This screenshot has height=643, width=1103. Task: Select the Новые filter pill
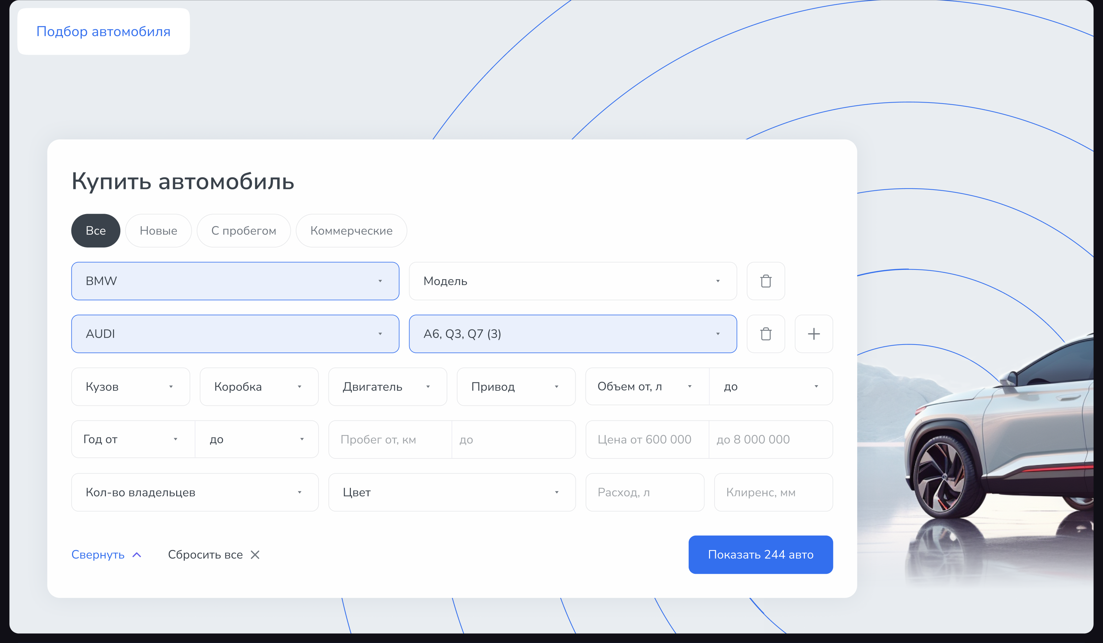[159, 231]
